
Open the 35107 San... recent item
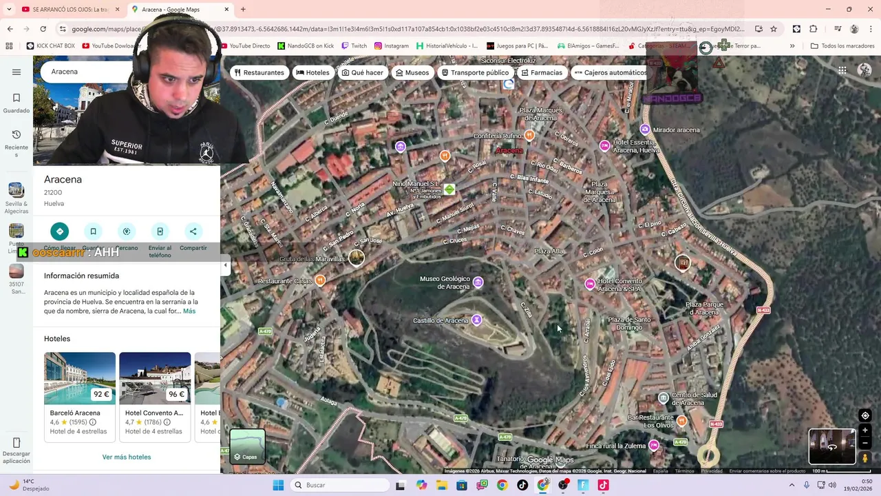[17, 279]
